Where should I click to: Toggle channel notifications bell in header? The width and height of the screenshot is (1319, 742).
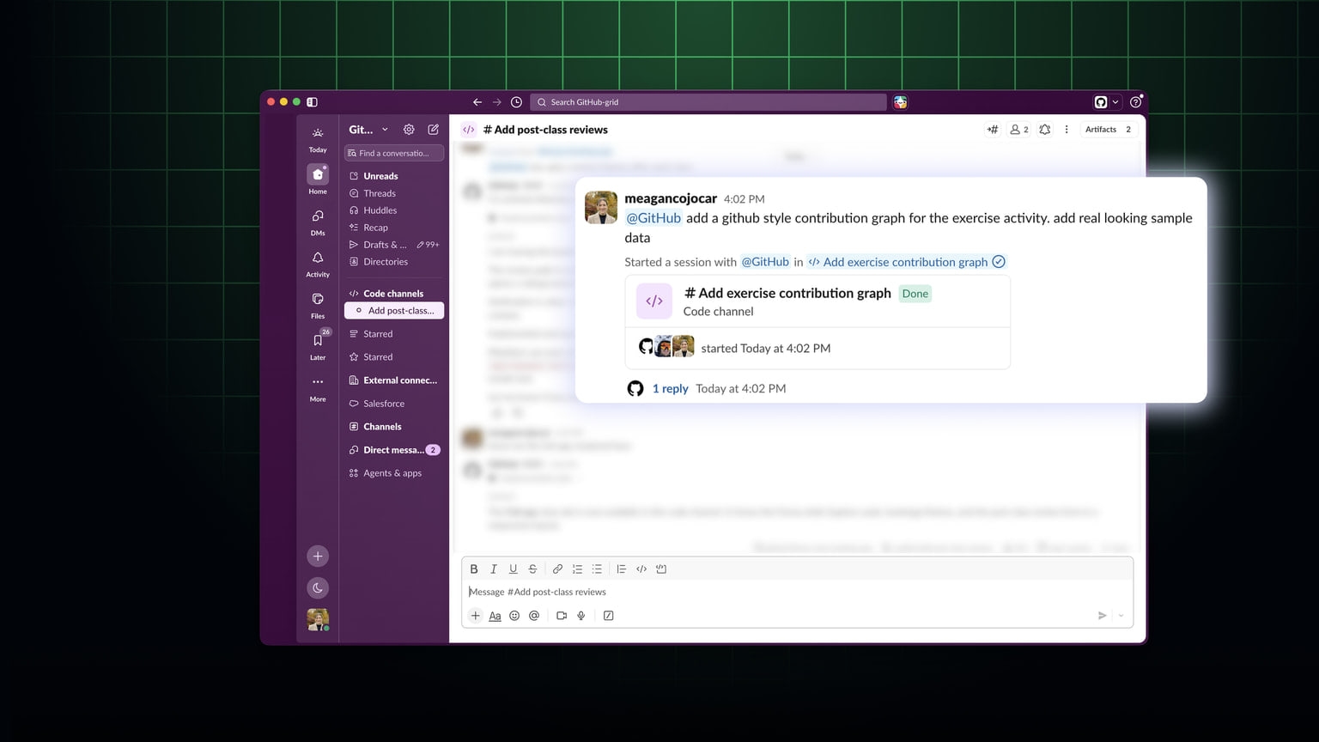(x=1044, y=130)
